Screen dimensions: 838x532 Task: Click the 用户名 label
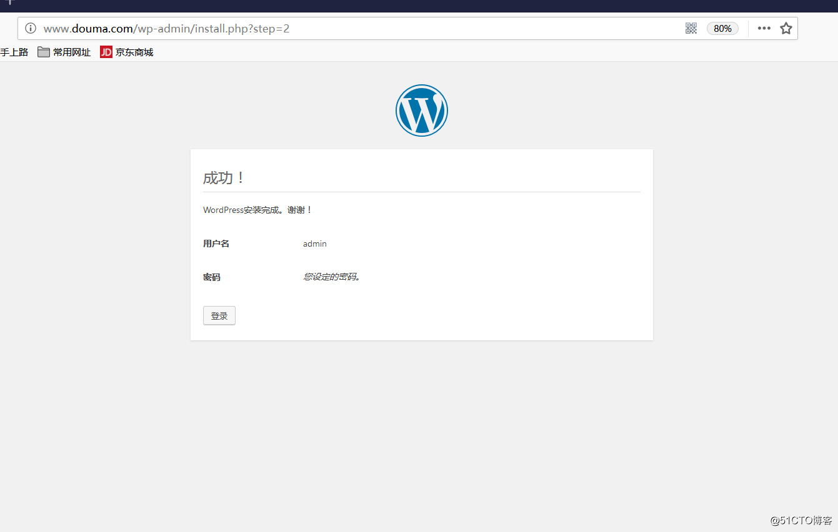216,244
